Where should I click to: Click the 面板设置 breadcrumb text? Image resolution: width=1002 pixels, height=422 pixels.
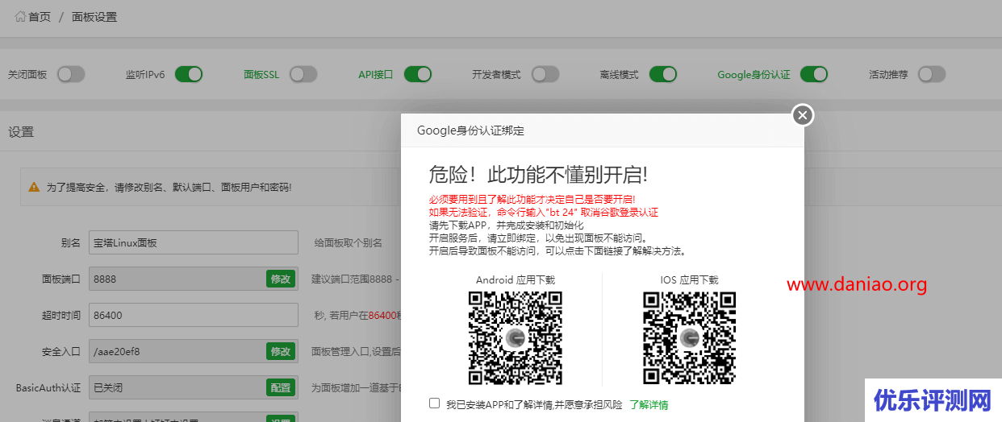click(94, 17)
